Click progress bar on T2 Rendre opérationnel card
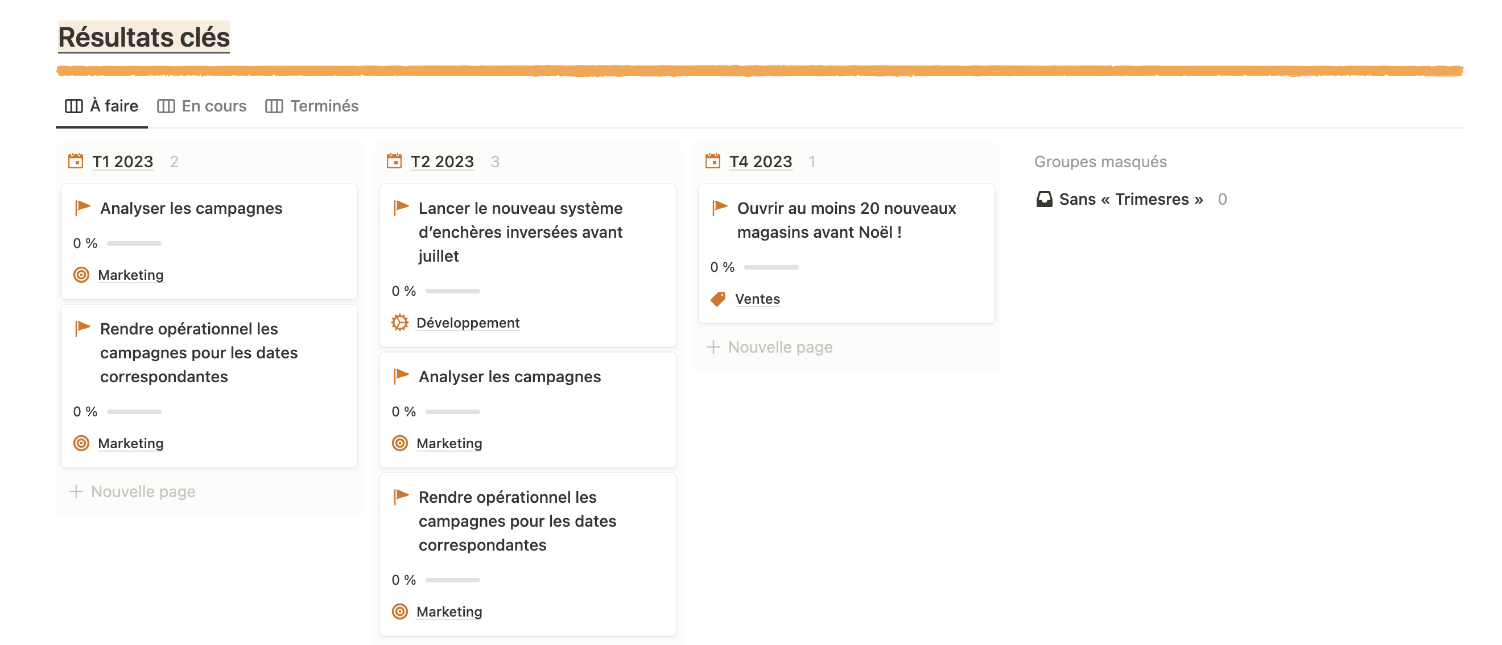Image resolution: width=1502 pixels, height=645 pixels. click(x=452, y=580)
